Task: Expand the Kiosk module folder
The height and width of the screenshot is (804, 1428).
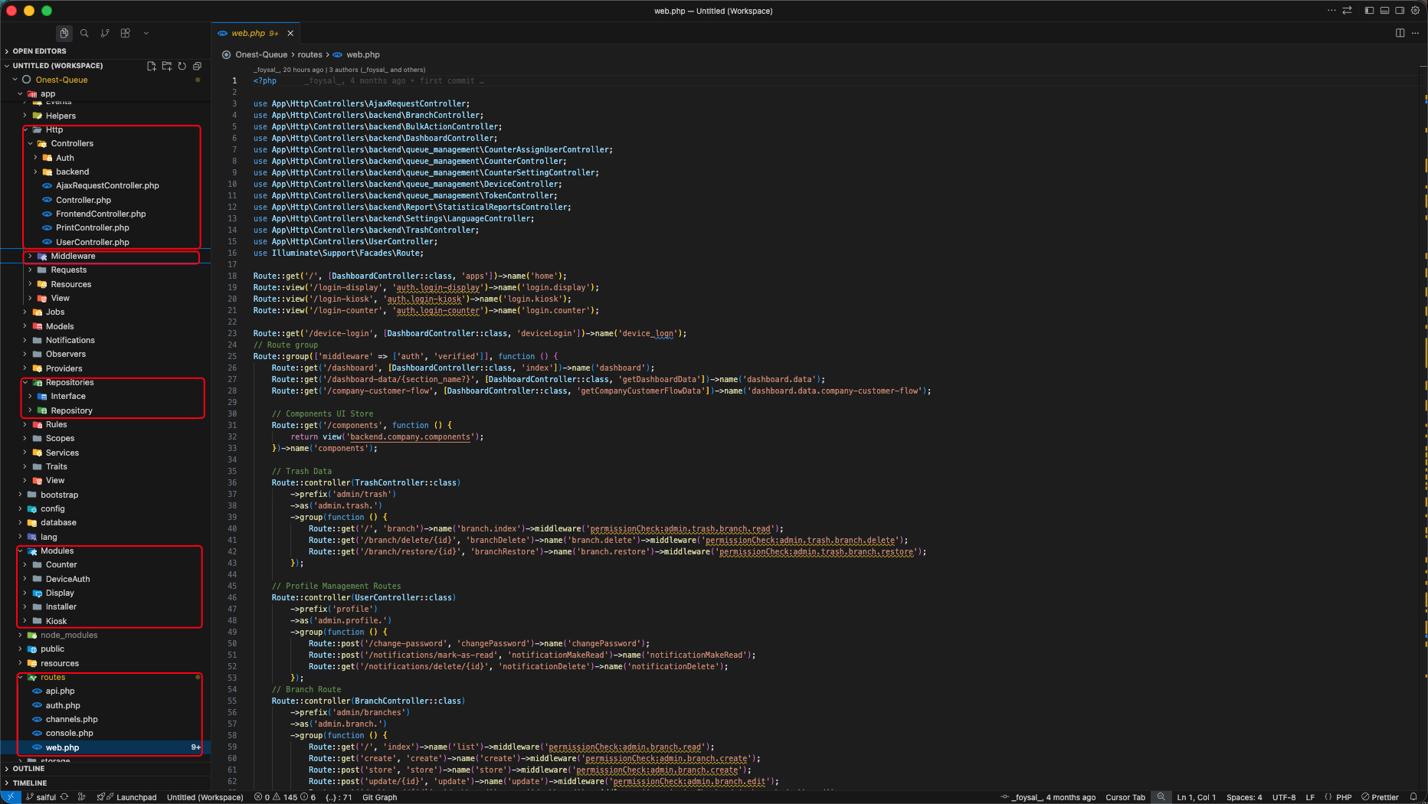Action: tap(56, 622)
